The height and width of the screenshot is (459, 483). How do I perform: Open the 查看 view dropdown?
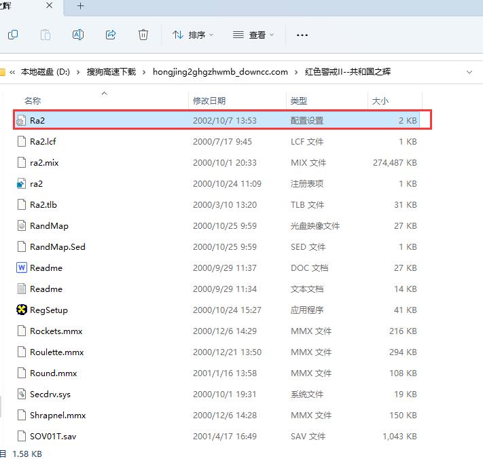(x=253, y=35)
